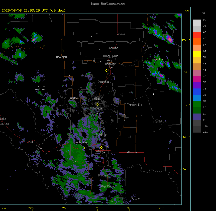Click the 100 tick on right axis
The height and width of the screenshot is (211, 216).
pos(184,40)
